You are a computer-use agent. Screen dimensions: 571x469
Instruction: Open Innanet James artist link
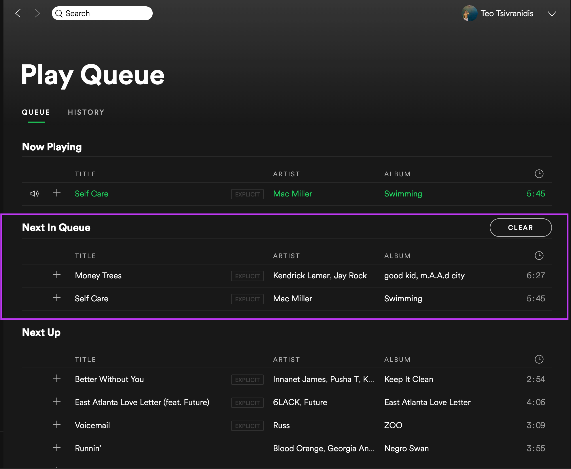(x=299, y=379)
